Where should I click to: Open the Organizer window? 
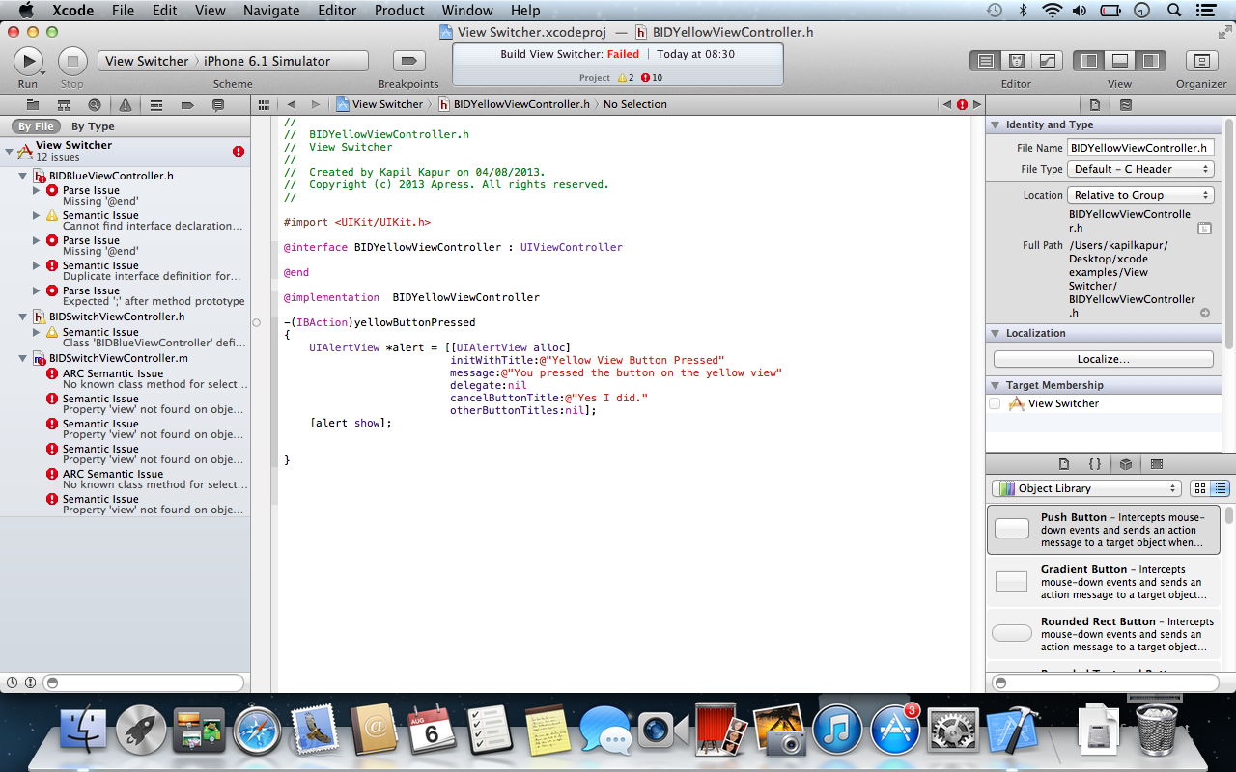[x=1201, y=61]
